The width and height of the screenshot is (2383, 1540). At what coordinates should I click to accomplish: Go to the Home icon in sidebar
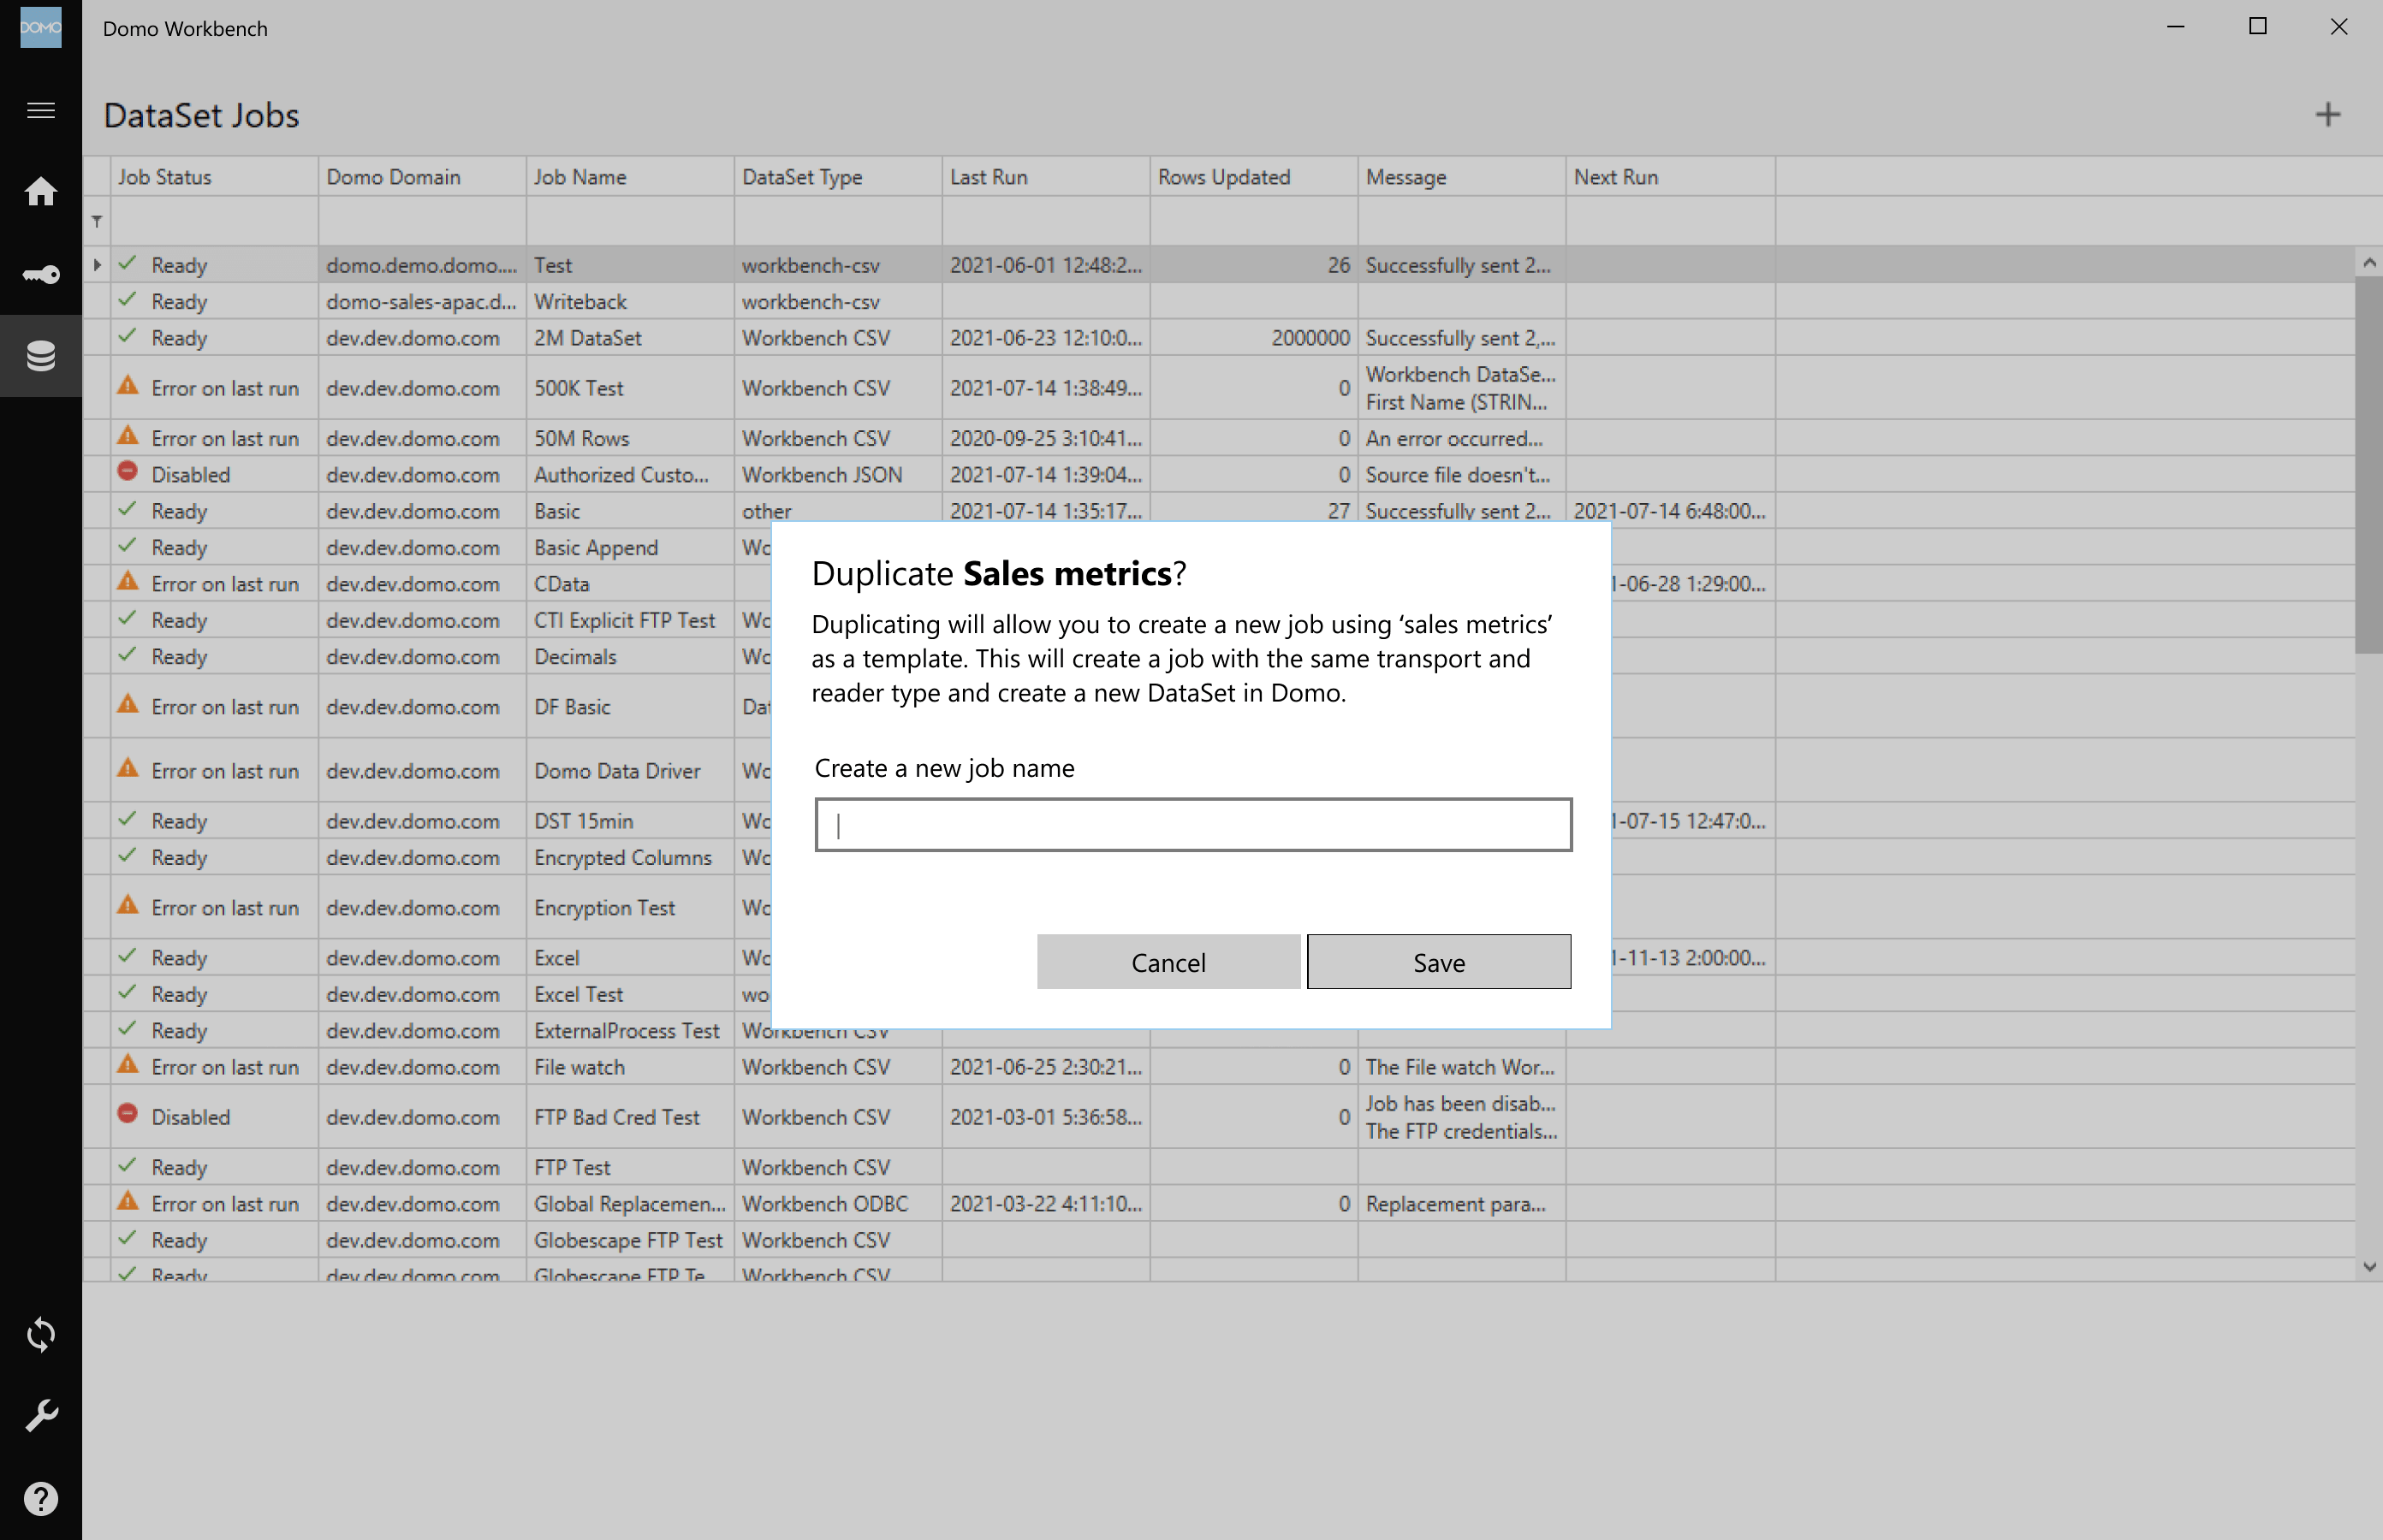[40, 191]
